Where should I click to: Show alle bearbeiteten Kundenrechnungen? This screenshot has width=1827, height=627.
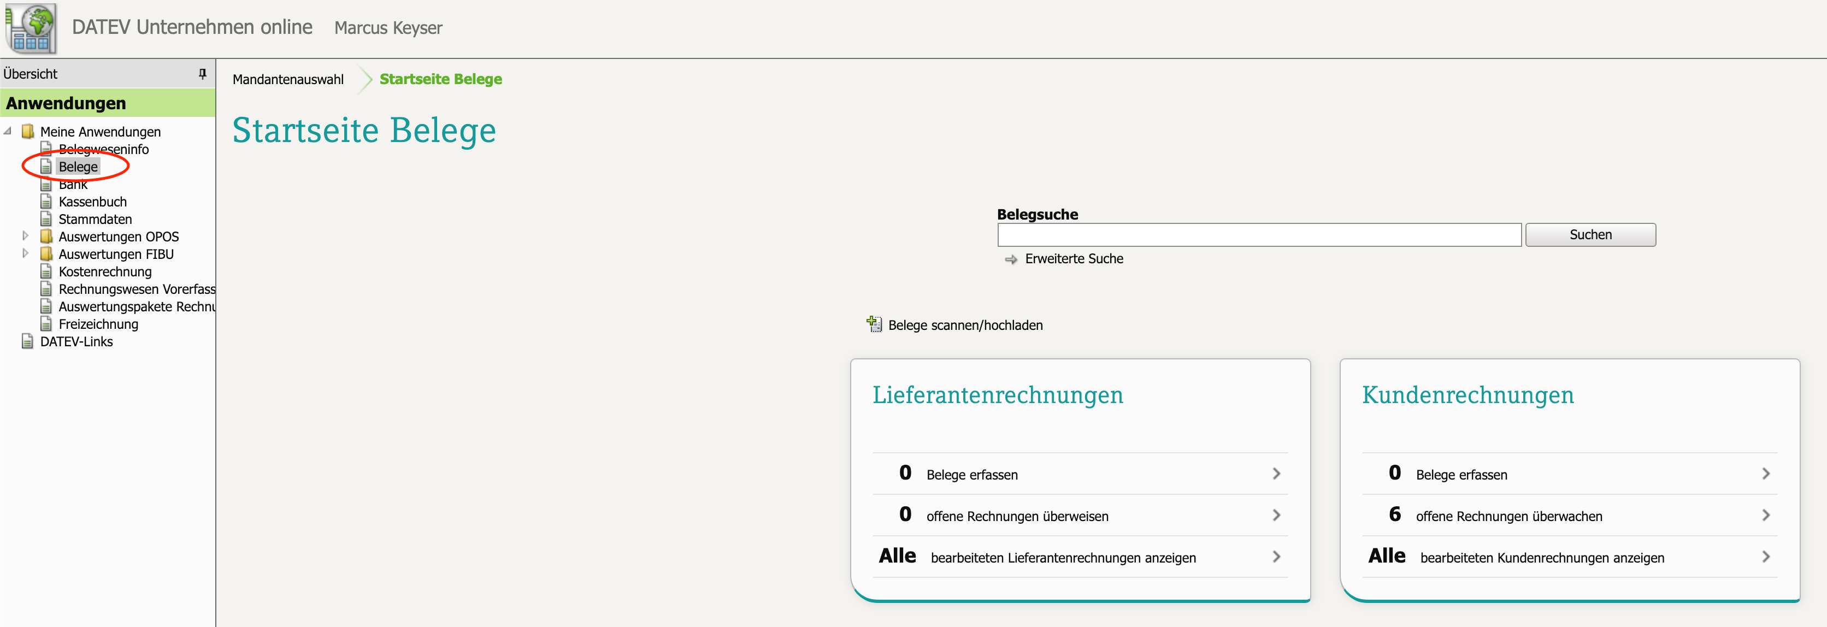coord(1542,558)
